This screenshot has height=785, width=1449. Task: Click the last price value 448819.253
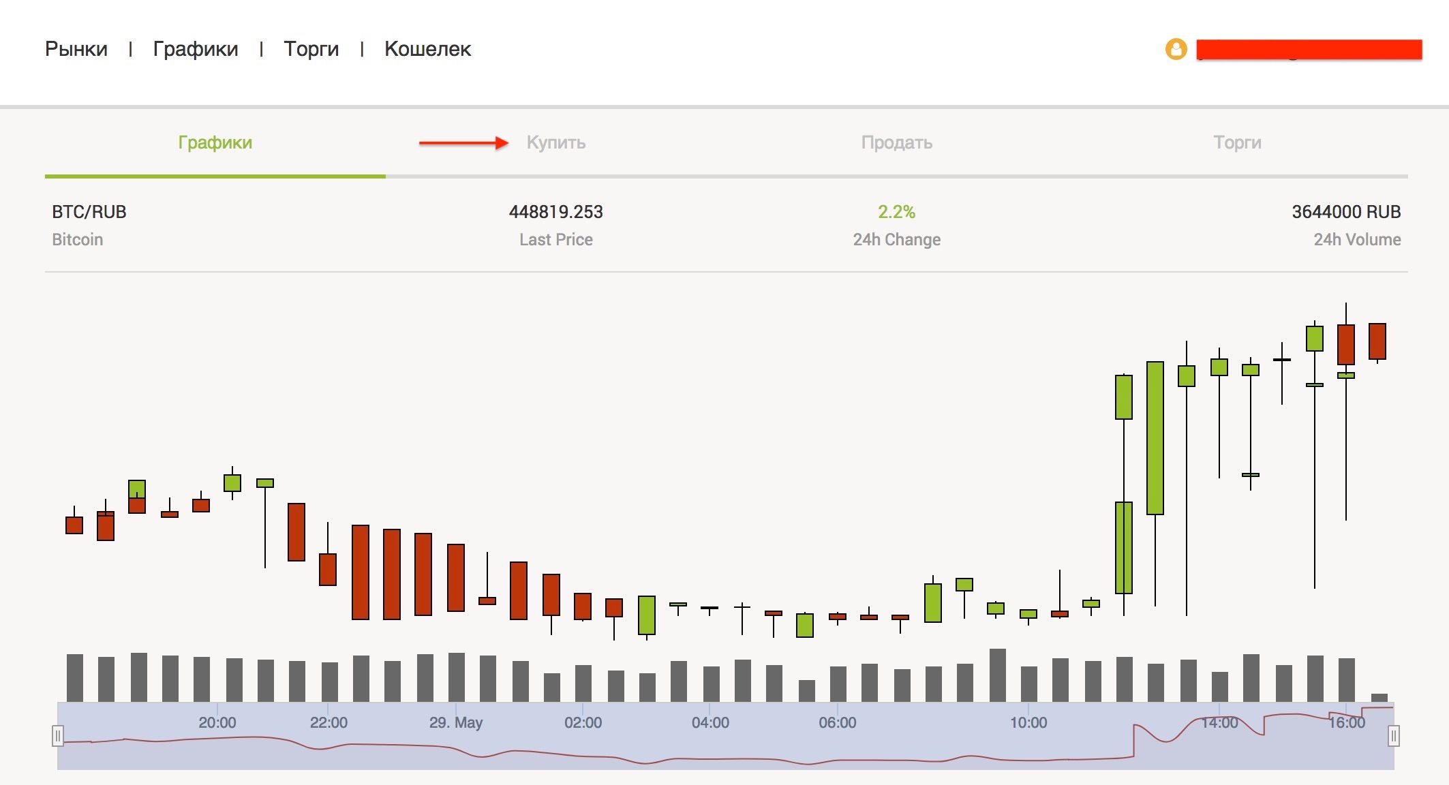[555, 212]
